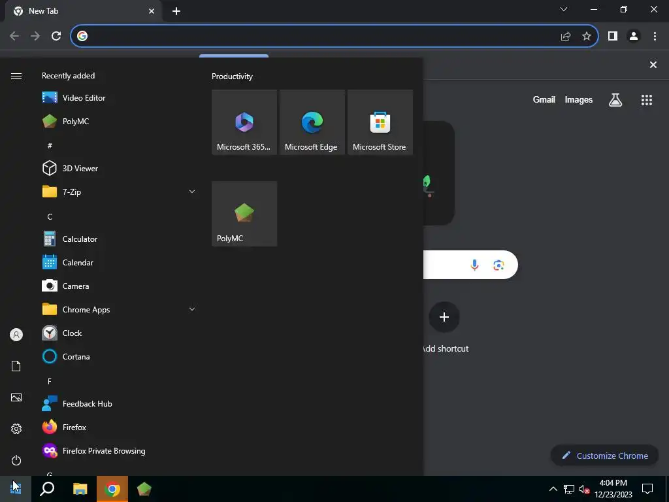Open Chrome three-dot menu

point(655,37)
